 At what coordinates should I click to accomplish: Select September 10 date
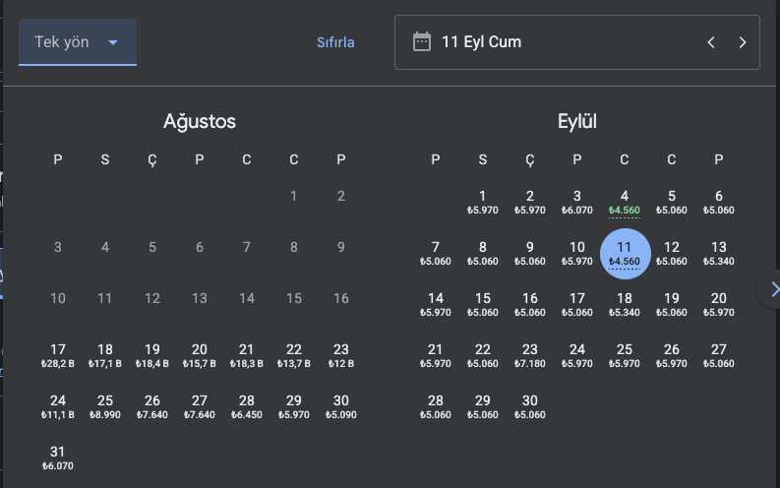click(x=577, y=254)
